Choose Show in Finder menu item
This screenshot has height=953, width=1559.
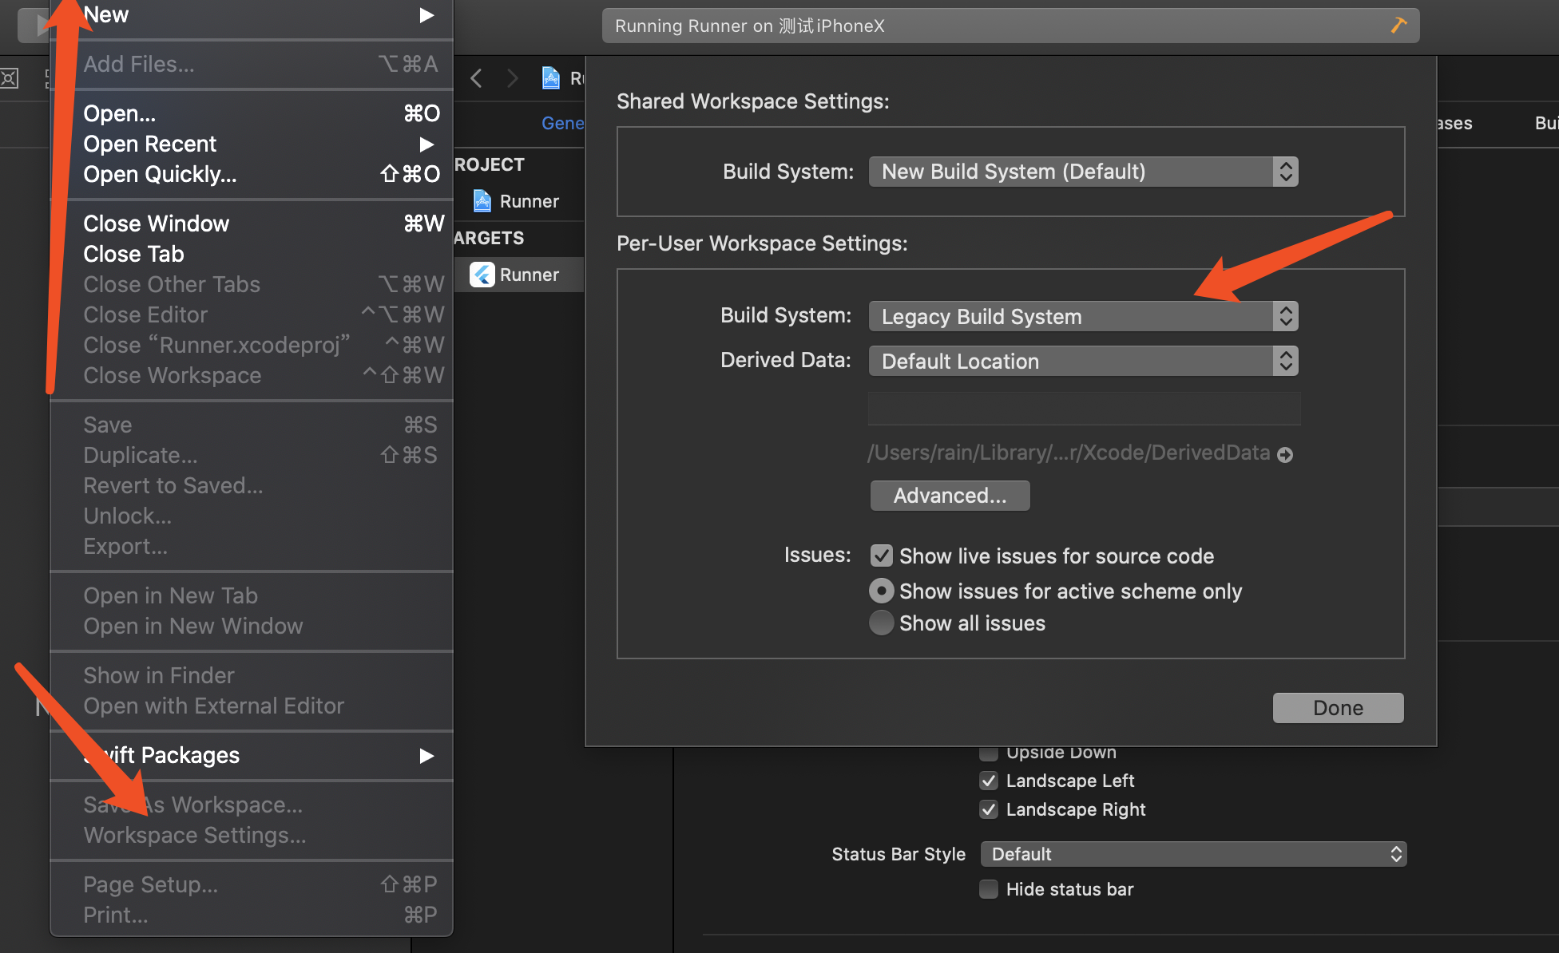tap(252, 675)
